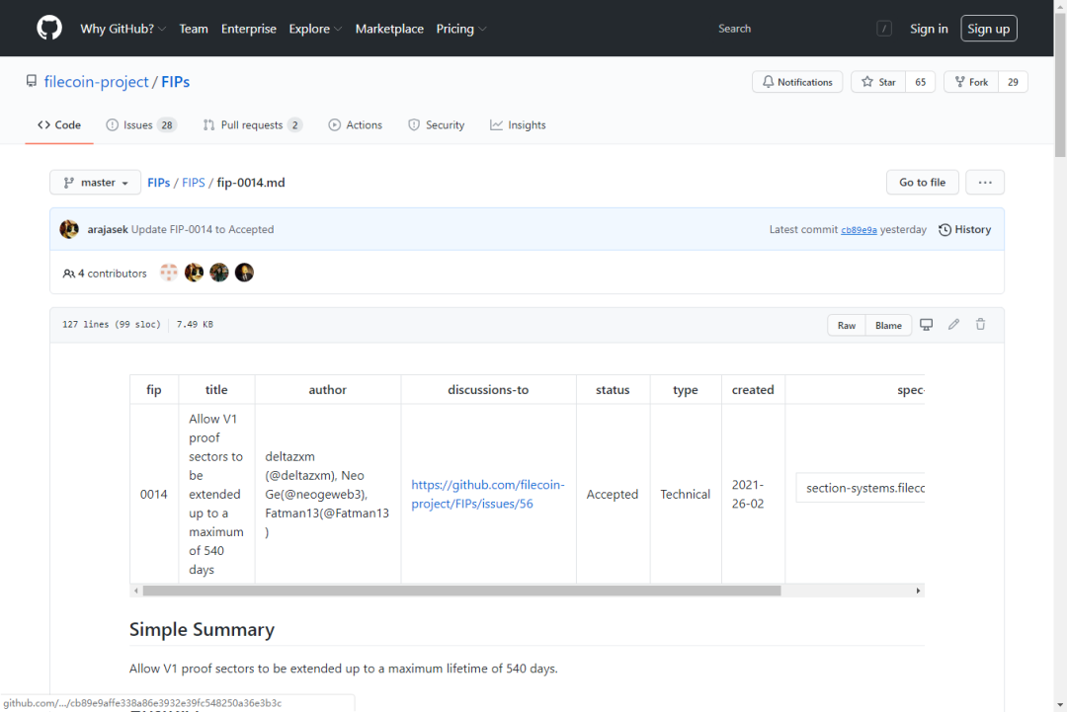View the file History
The height and width of the screenshot is (712, 1067).
coord(965,229)
